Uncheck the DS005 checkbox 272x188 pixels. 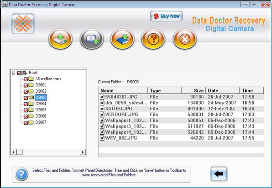pyautogui.click(x=26, y=110)
